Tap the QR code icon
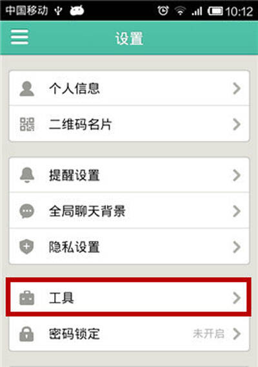 (27, 124)
